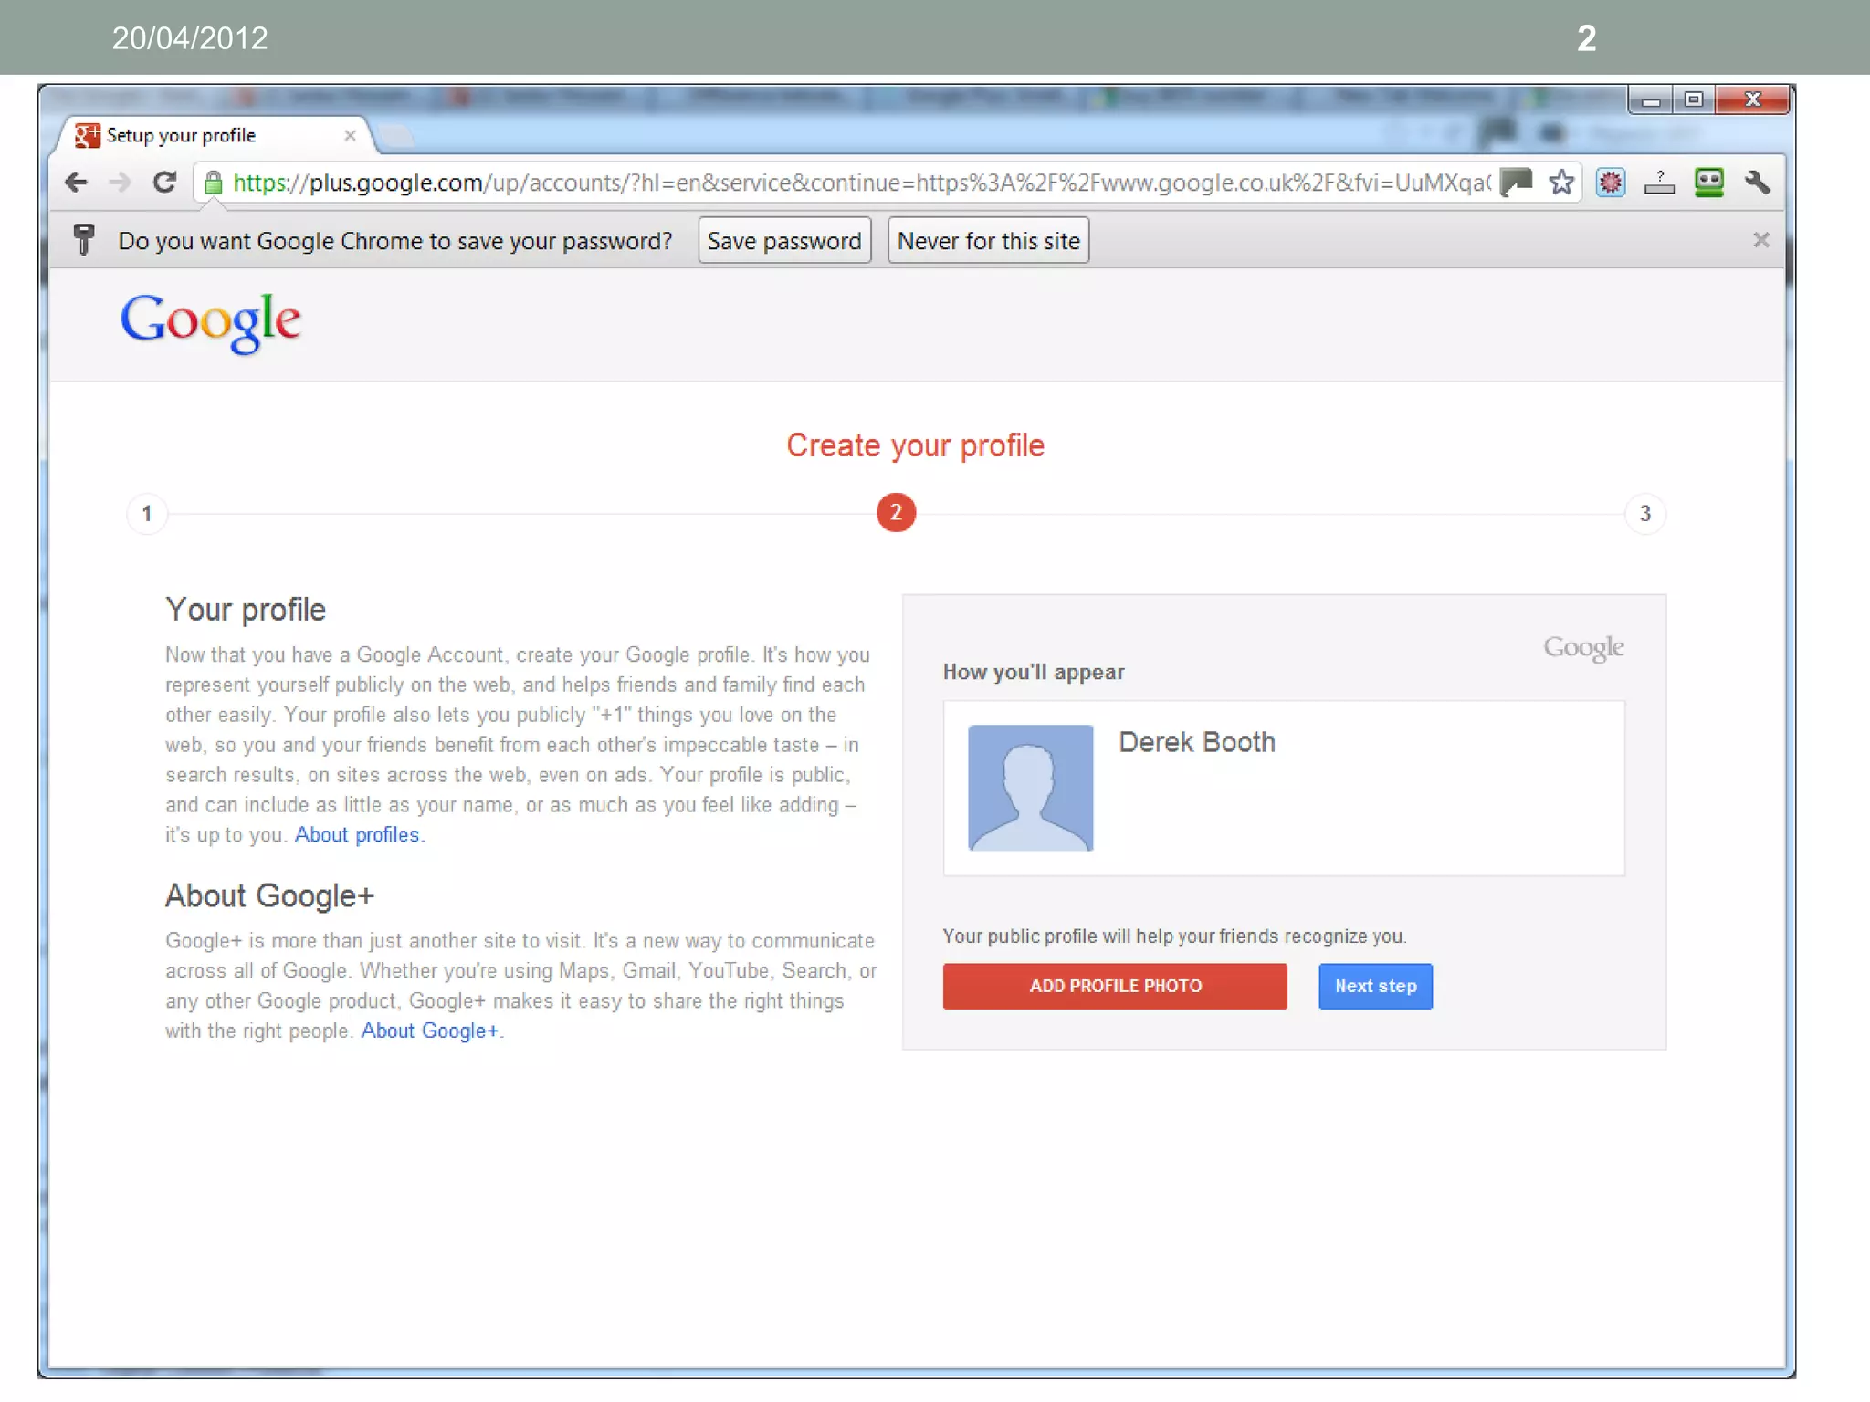Click the gray arrow icon in address bar
The height and width of the screenshot is (1402, 1870).
coord(1516,183)
